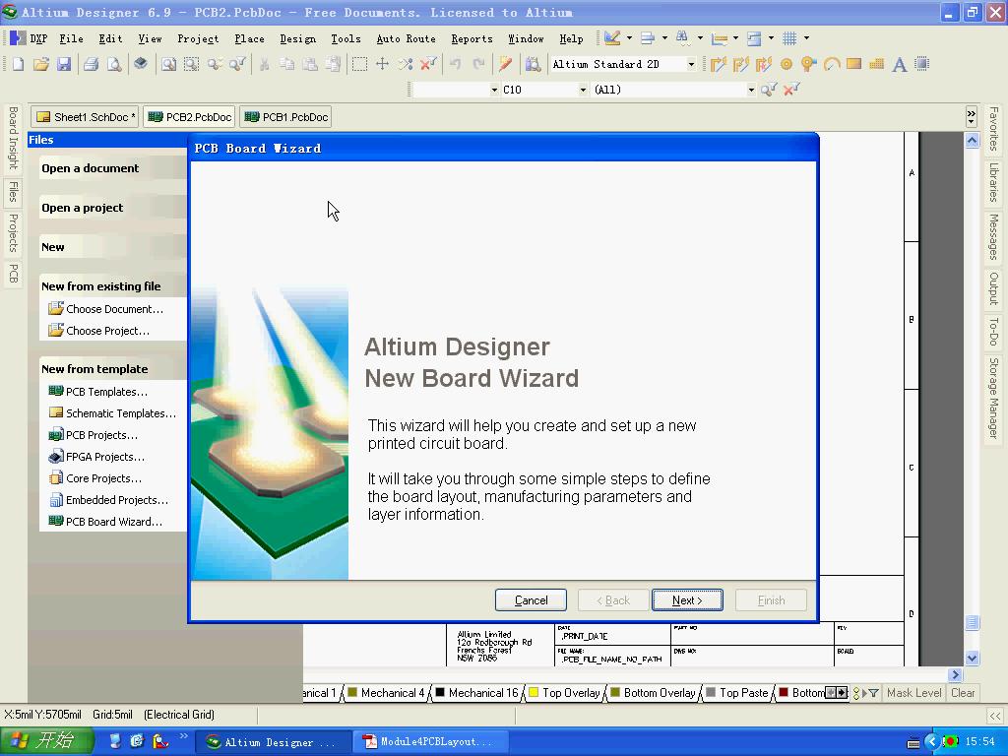1008x756 pixels.
Task: Open the C10 component filter dropdown
Action: [x=583, y=90]
